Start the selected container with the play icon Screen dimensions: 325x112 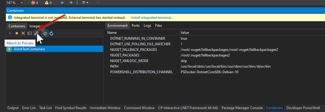click(x=10, y=33)
